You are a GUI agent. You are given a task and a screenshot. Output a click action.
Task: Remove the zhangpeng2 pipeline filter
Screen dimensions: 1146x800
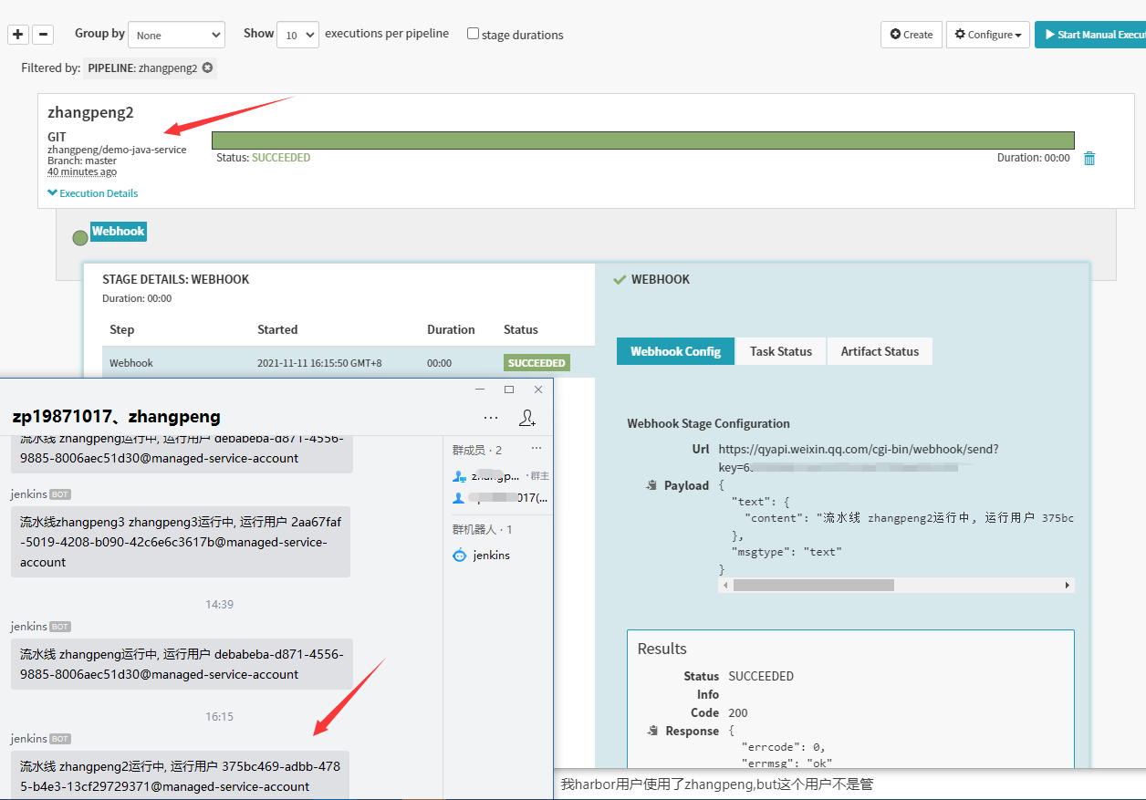(208, 68)
